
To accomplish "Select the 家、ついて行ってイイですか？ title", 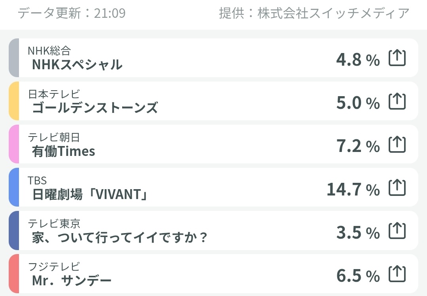I will click(120, 237).
